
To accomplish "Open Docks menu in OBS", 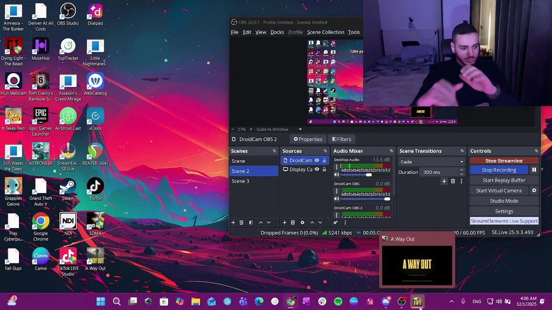I will point(277,32).
